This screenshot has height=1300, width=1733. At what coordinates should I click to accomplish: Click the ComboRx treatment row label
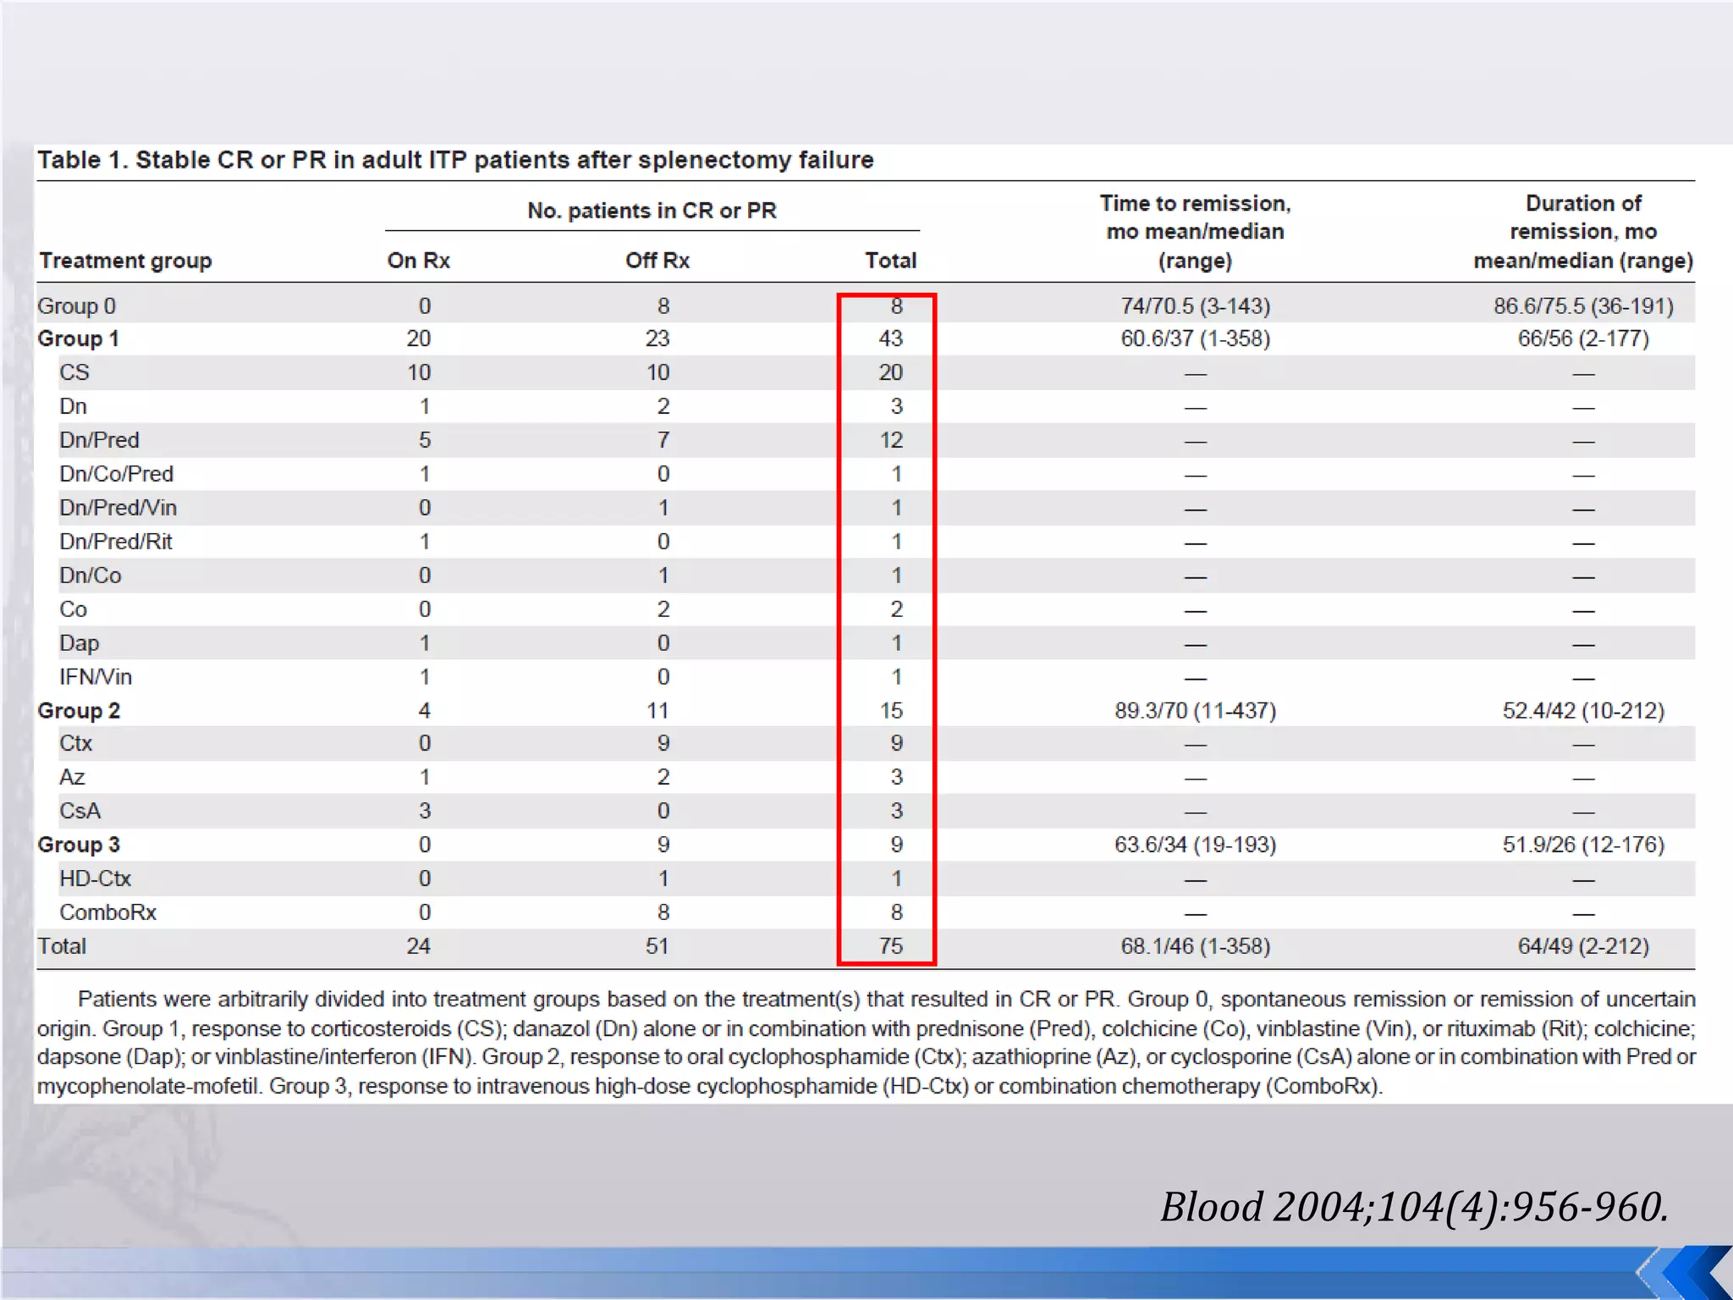(108, 912)
